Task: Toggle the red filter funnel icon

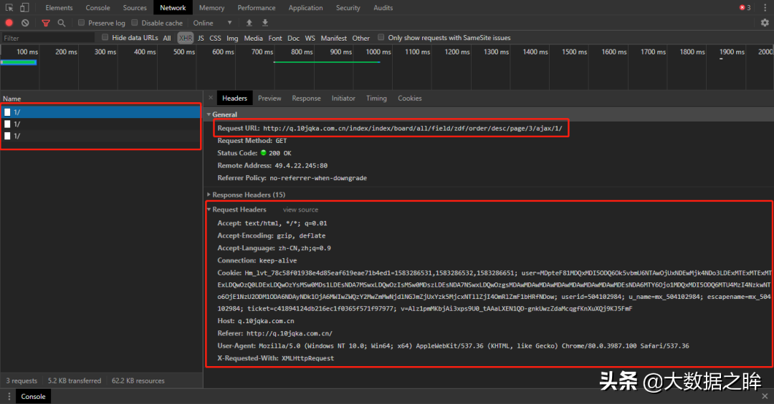Action: [x=45, y=23]
